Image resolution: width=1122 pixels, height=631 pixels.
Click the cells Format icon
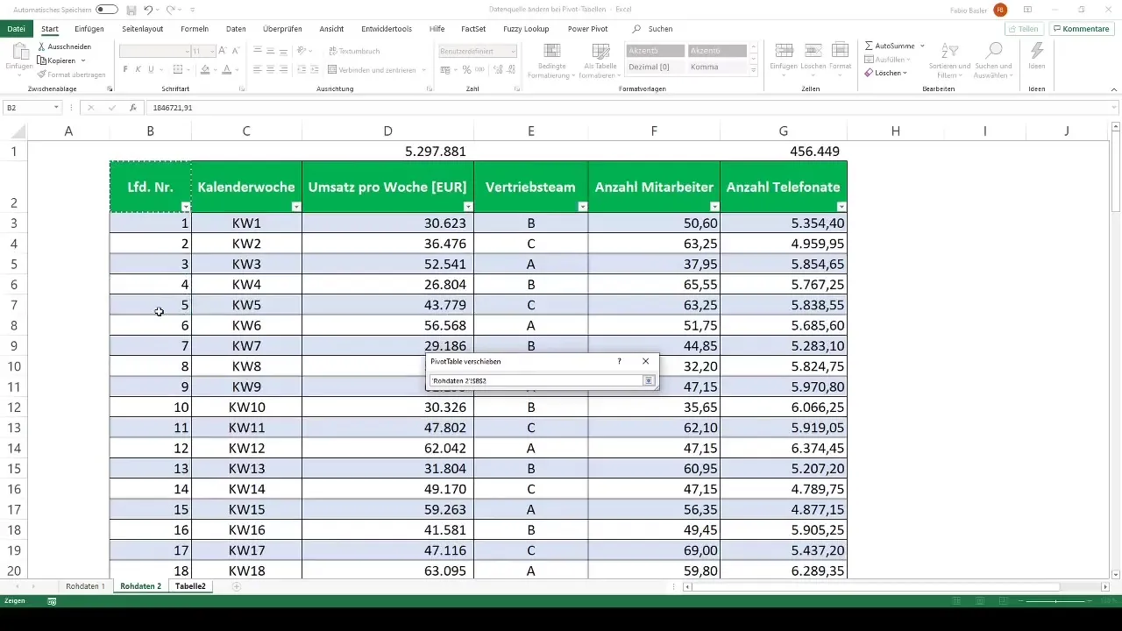click(x=840, y=51)
